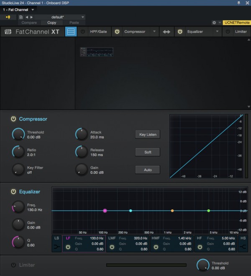Click the green HF band node on EQ graph
Viewport: 251px width, 276px height.
209,211
